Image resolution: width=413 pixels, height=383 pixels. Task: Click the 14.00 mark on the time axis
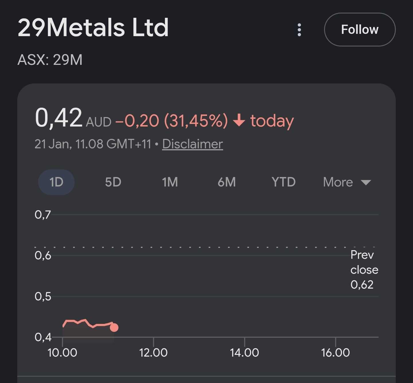(244, 353)
